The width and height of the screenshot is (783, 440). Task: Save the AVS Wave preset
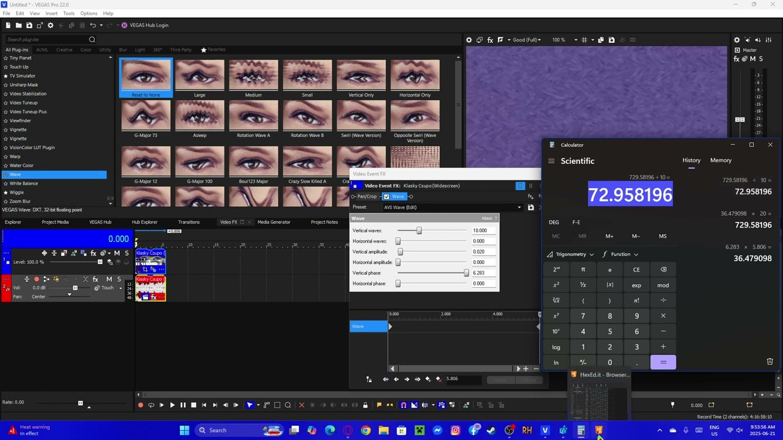tap(530, 208)
